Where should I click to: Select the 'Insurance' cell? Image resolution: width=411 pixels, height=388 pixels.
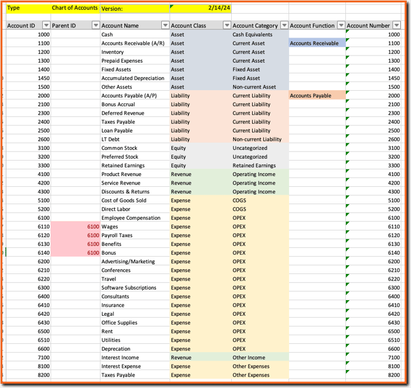(135, 305)
